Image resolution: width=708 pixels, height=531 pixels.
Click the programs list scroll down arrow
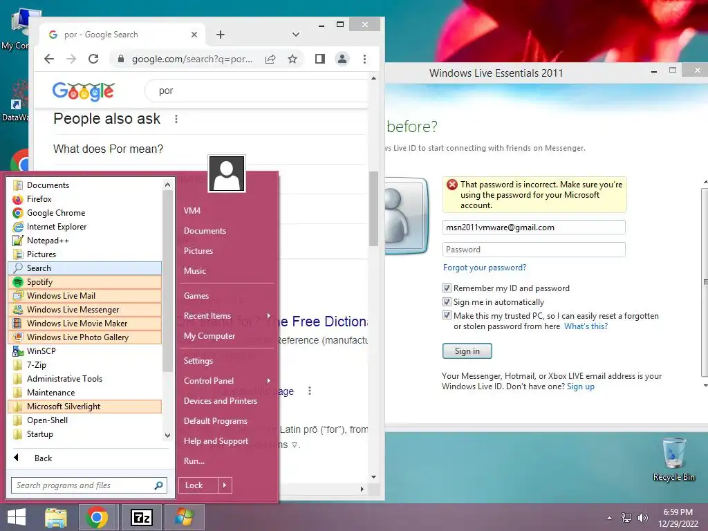coord(167,436)
